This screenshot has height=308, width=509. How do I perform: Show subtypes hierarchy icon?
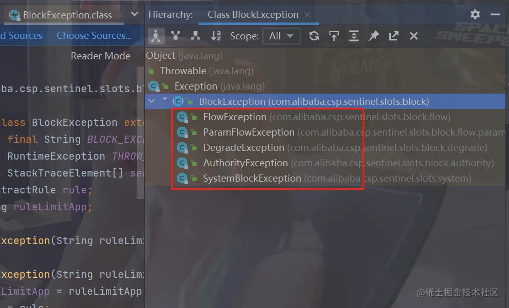click(195, 36)
